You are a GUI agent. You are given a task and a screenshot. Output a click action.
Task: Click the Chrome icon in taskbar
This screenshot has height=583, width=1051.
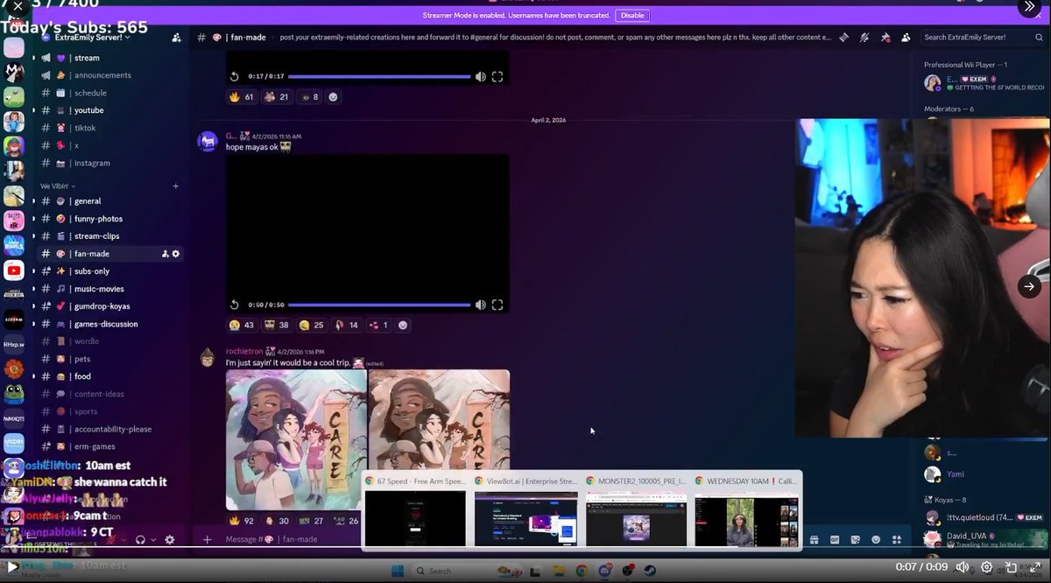coord(582,571)
